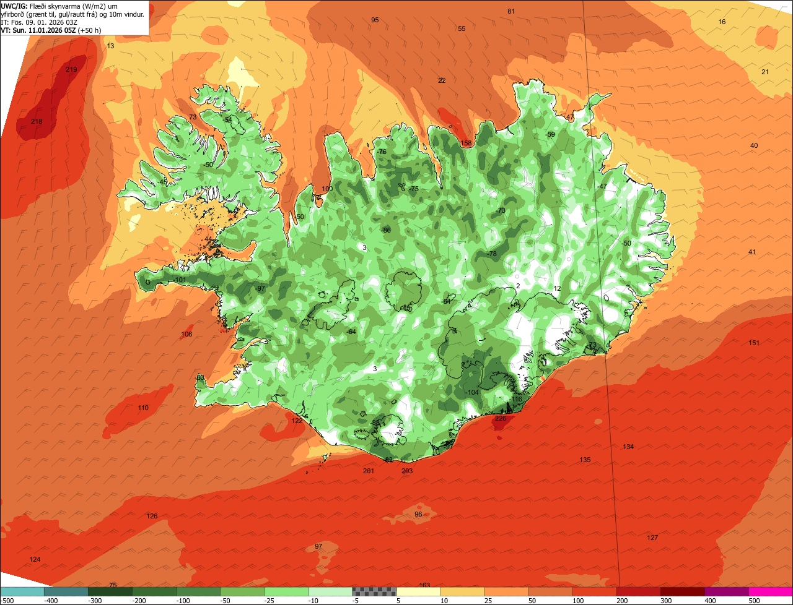Click the -101 value on the Snæfellsnes peninsula
The image size is (793, 605).
pyautogui.click(x=180, y=280)
